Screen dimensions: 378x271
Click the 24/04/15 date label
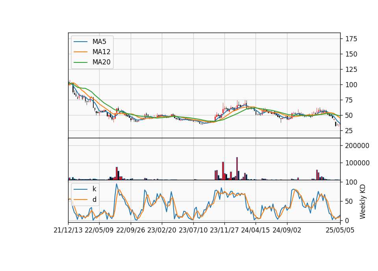tap(255, 231)
